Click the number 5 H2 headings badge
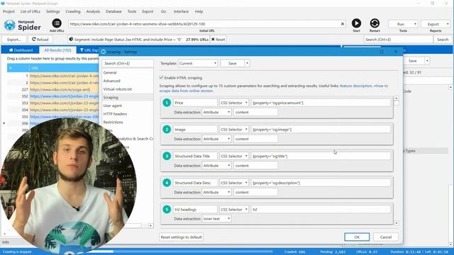 tap(167, 210)
